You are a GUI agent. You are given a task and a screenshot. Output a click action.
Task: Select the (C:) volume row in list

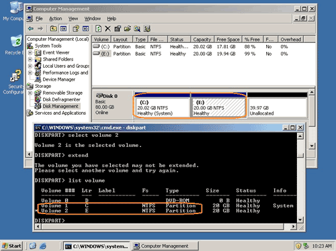click(190, 47)
